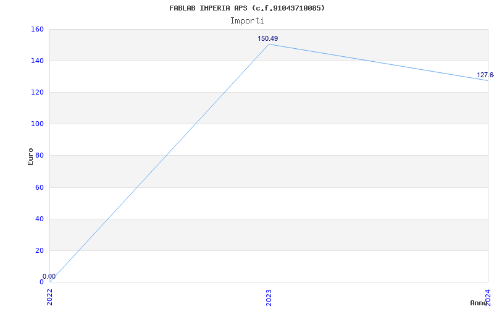Click the 20 y-axis tick label
Viewport: 494px width, 309px height.
click(x=39, y=251)
